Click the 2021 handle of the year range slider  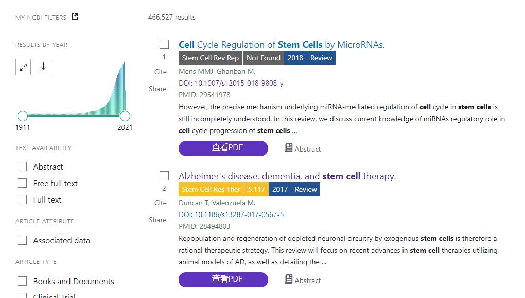tap(125, 117)
